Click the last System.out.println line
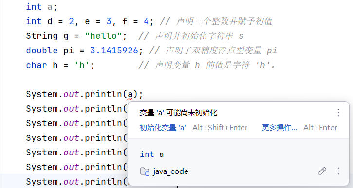Screen dimensions: 353x188 [76, 182]
